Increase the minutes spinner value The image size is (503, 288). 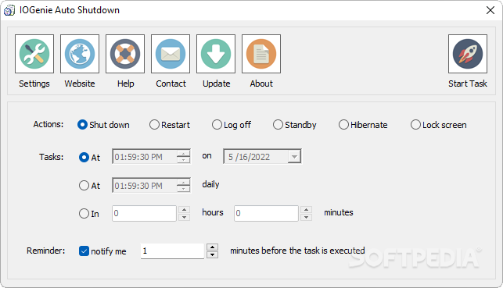click(x=307, y=210)
